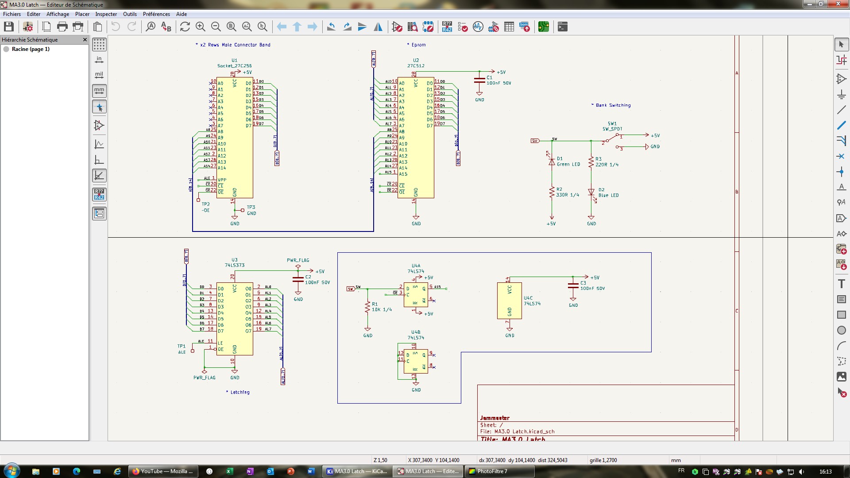This screenshot has width=850, height=478.
Task: Open YouTube Mozilla taskbar window
Action: click(x=162, y=471)
